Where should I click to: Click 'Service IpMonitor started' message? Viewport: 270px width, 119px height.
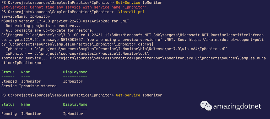(x=29, y=86)
